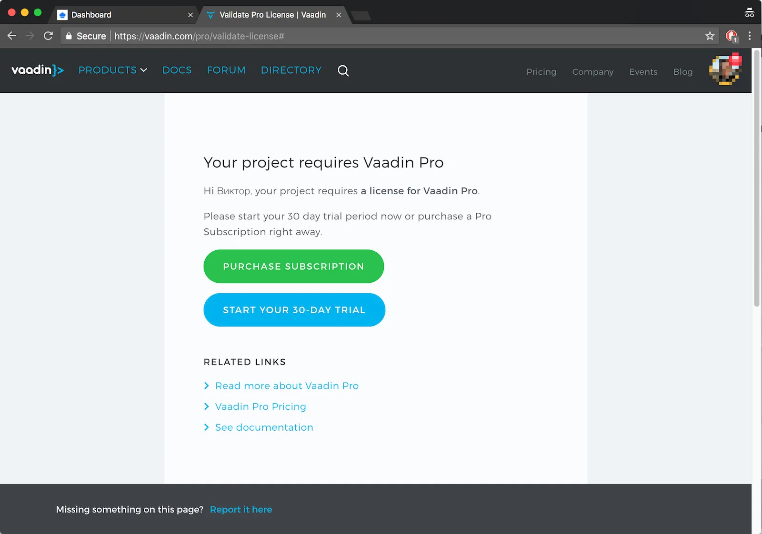
Task: Open the user profile avatar menu
Action: pyautogui.click(x=725, y=70)
